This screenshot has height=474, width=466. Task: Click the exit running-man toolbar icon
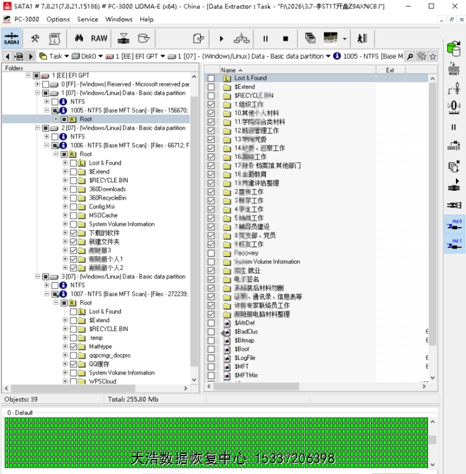click(362, 39)
